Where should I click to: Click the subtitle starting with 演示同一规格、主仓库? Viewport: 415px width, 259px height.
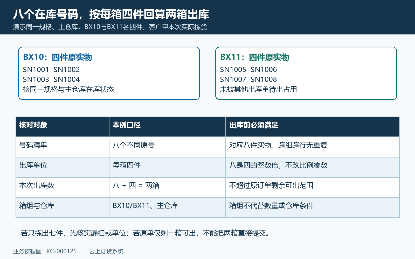[110, 27]
